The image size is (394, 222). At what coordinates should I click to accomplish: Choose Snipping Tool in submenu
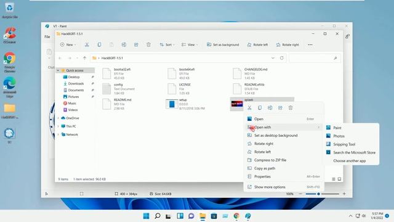352,144
